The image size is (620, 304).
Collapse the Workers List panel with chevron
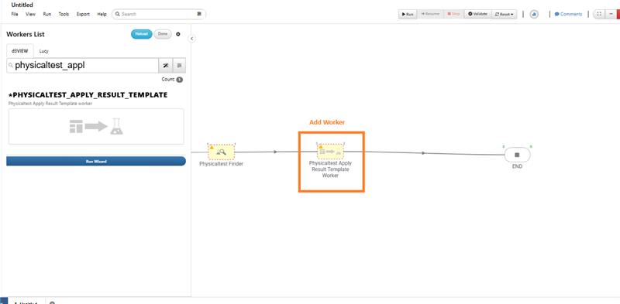click(x=191, y=39)
